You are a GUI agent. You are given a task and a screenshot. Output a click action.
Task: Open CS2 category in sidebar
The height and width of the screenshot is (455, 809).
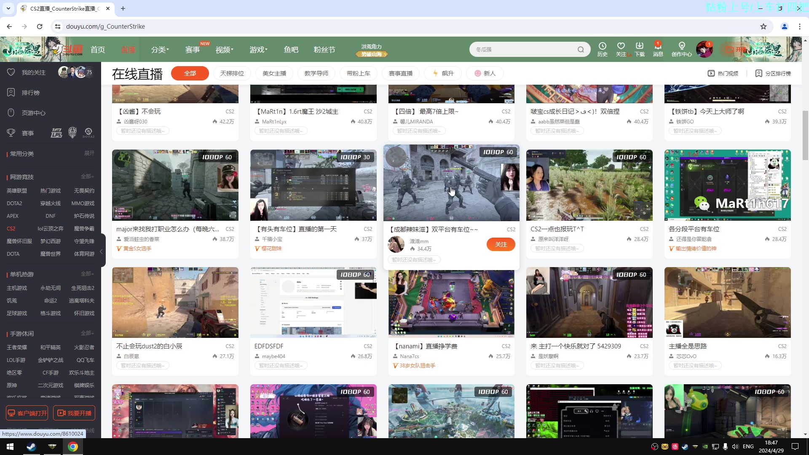(11, 228)
